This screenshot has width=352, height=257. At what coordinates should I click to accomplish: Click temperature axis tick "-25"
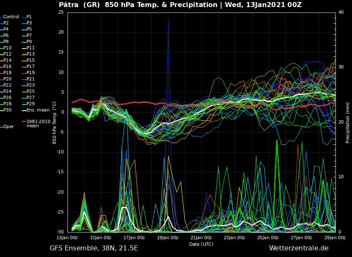[x=60, y=212]
